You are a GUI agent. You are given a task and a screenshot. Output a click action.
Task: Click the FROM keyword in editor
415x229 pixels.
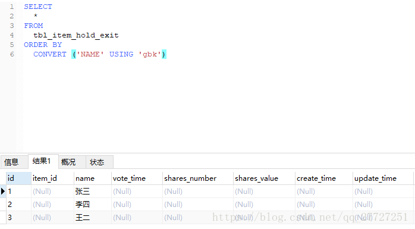point(33,26)
